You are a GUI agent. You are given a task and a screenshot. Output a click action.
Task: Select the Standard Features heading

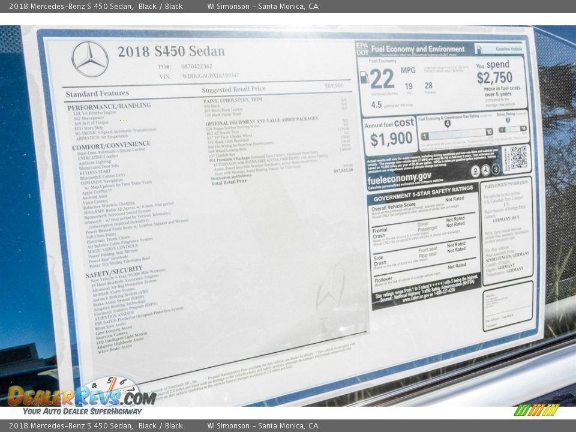(97, 94)
